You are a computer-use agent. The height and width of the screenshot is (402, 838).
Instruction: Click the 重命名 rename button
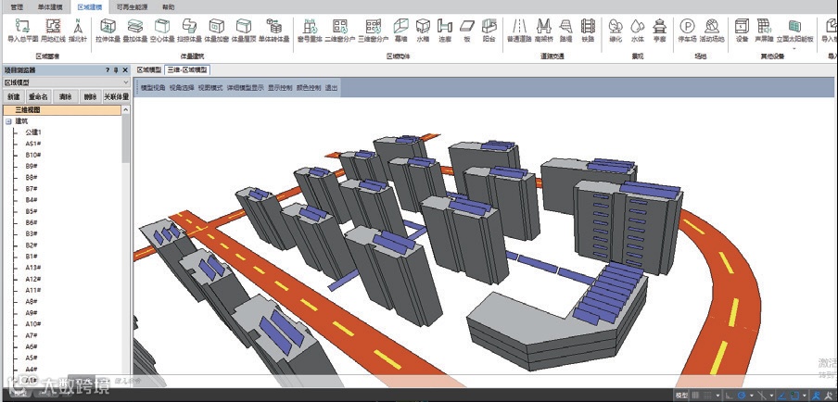[x=38, y=96]
